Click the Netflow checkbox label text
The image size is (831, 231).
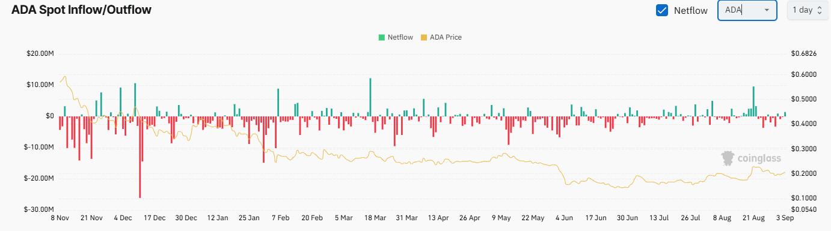(x=690, y=10)
